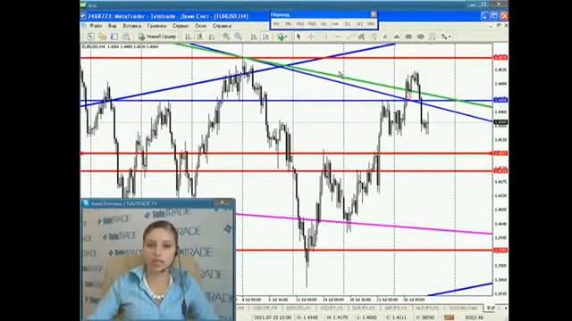Click the connection status indicator in status bar
This screenshot has height=321, width=572.
coord(449,317)
